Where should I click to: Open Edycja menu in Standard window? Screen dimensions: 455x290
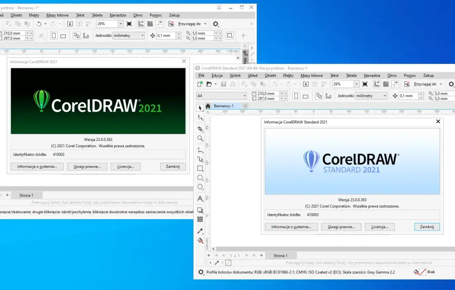[217, 75]
